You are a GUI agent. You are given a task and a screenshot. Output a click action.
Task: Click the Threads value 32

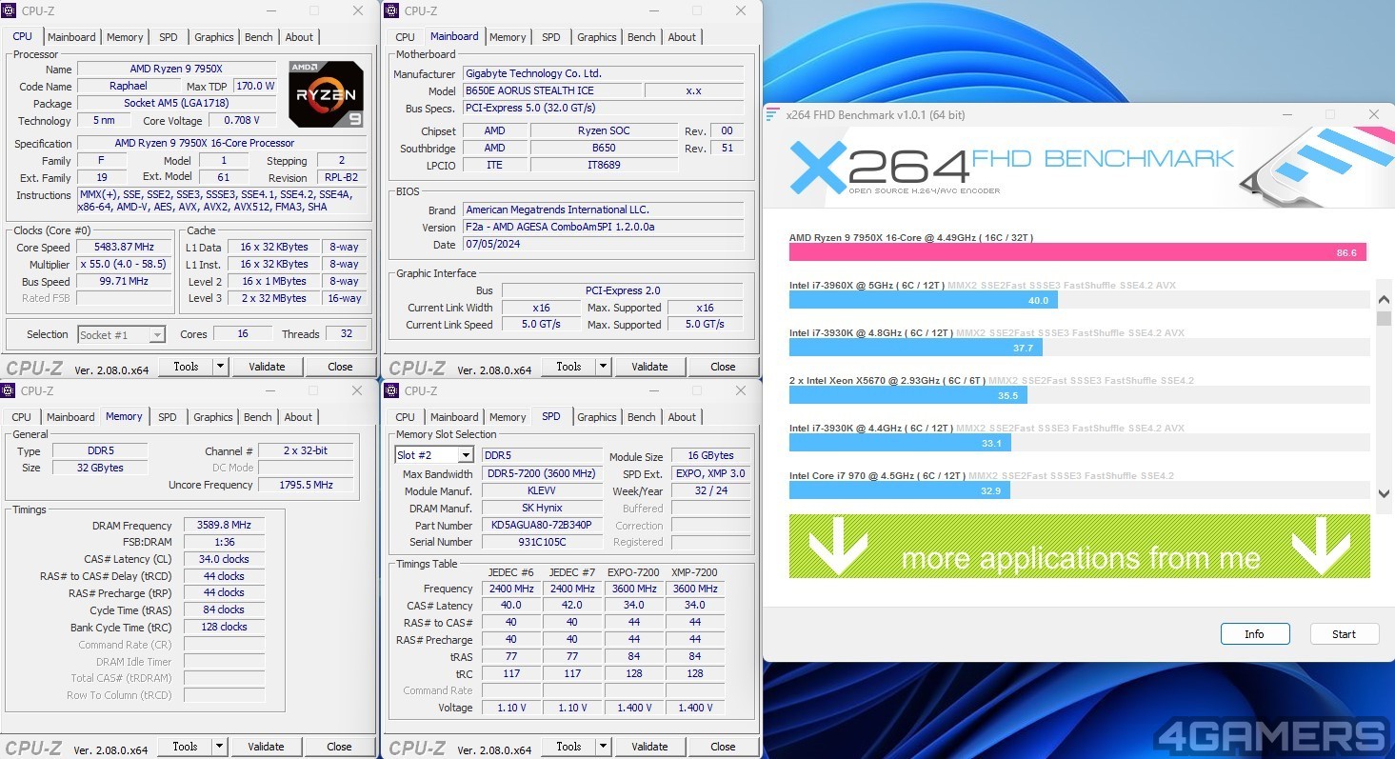(347, 334)
